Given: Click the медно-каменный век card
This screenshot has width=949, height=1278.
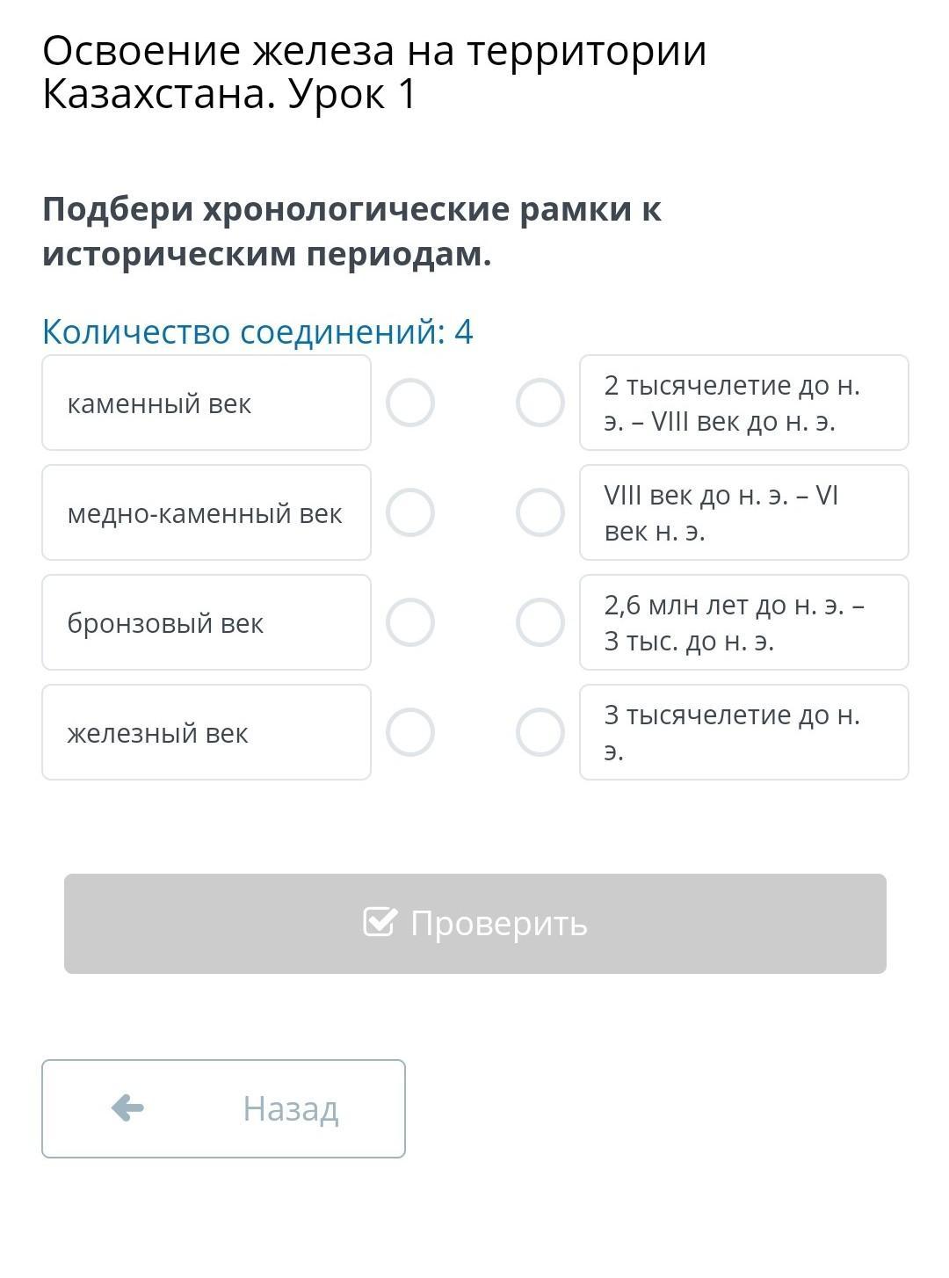Looking at the screenshot, I should pos(206,513).
